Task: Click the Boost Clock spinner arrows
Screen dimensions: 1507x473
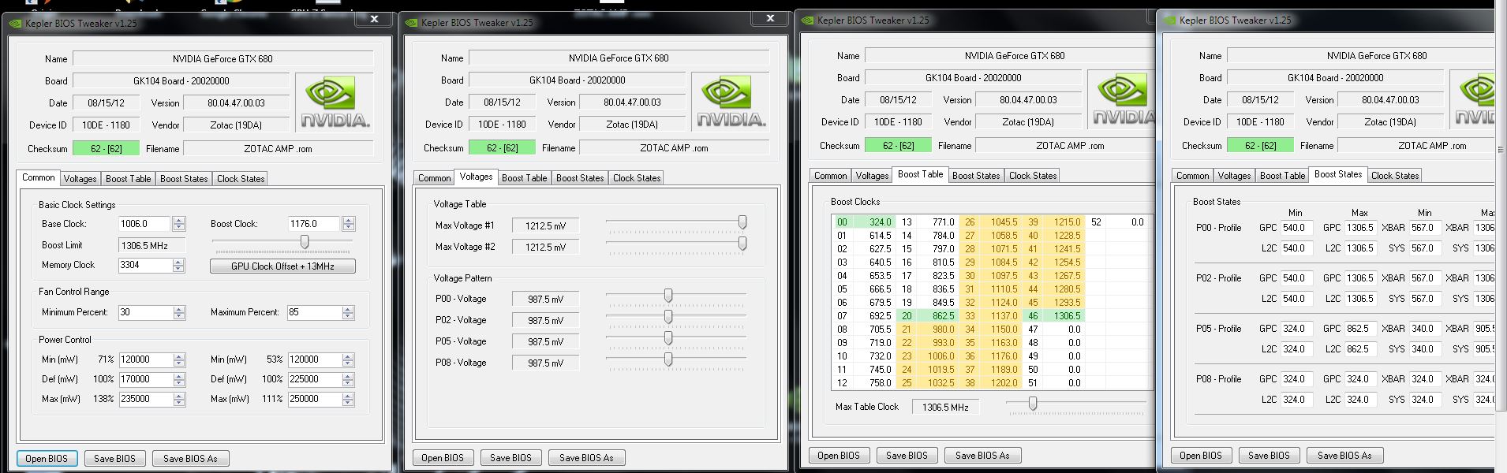Action: coord(348,224)
